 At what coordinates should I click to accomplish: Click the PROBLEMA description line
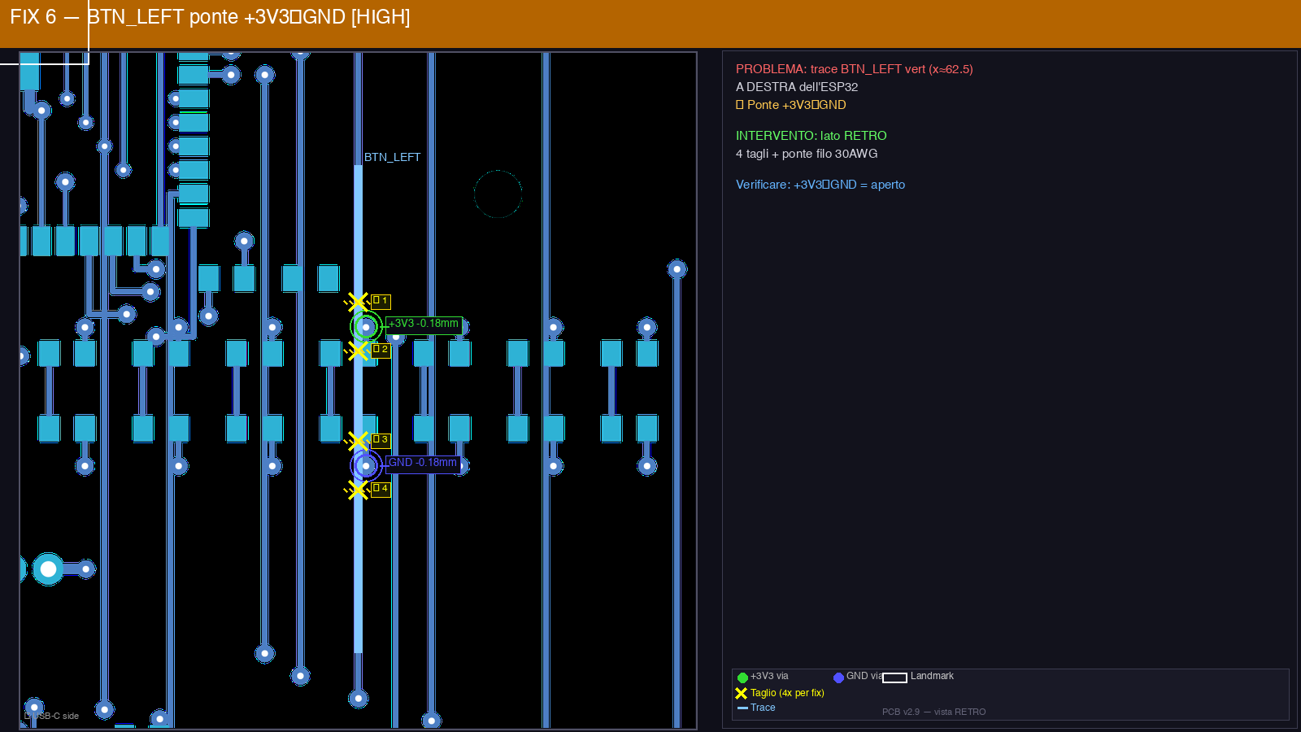point(854,69)
